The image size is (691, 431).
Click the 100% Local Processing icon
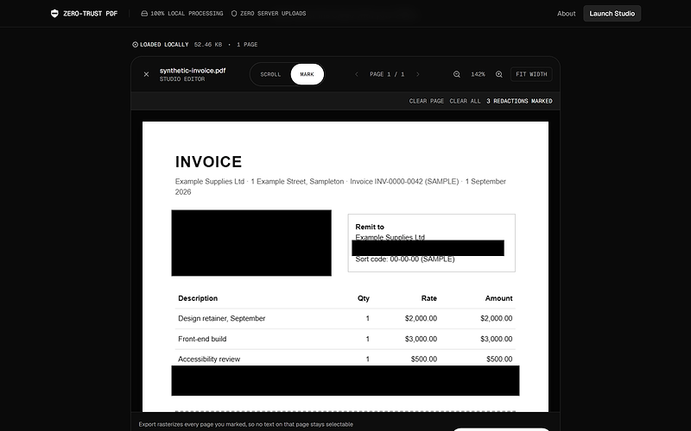[144, 14]
